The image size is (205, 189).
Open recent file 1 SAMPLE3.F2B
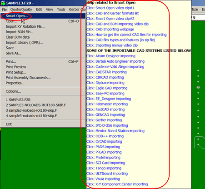(43, 100)
